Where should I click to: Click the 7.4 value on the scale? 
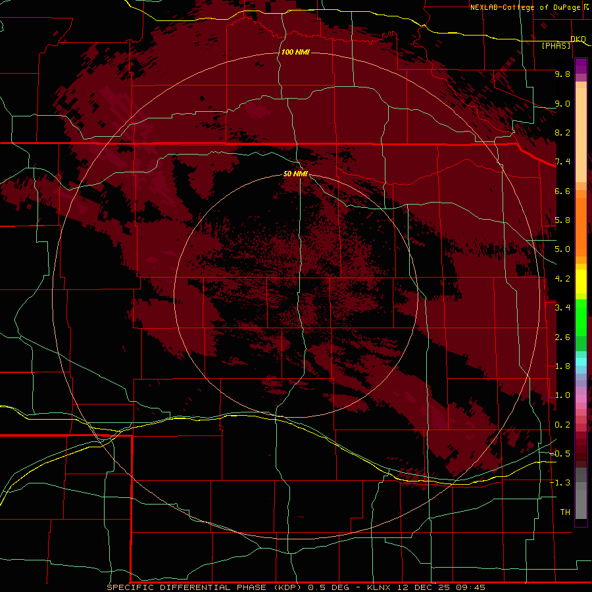[562, 162]
